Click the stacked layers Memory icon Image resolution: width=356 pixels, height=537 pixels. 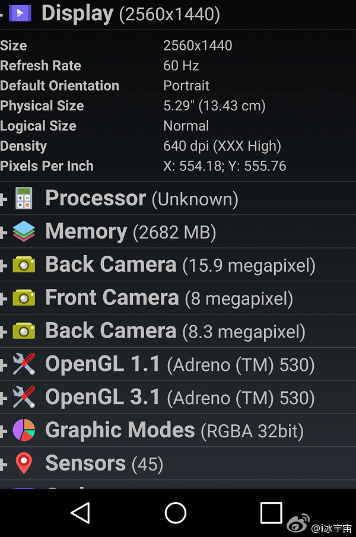[24, 231]
